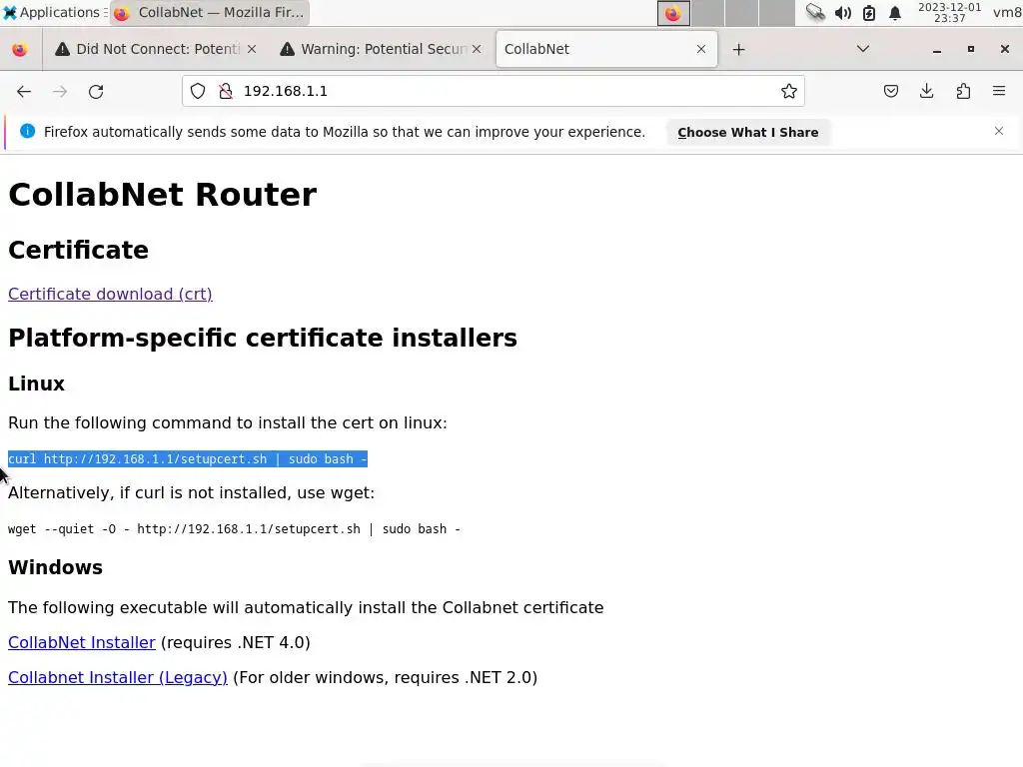Click the Firefox View pinned icon
The image size is (1023, 767).
tap(20, 50)
